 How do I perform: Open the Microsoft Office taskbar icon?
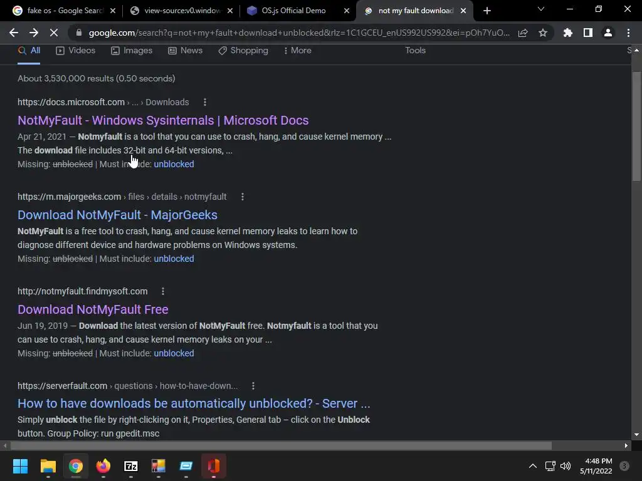coord(214,466)
